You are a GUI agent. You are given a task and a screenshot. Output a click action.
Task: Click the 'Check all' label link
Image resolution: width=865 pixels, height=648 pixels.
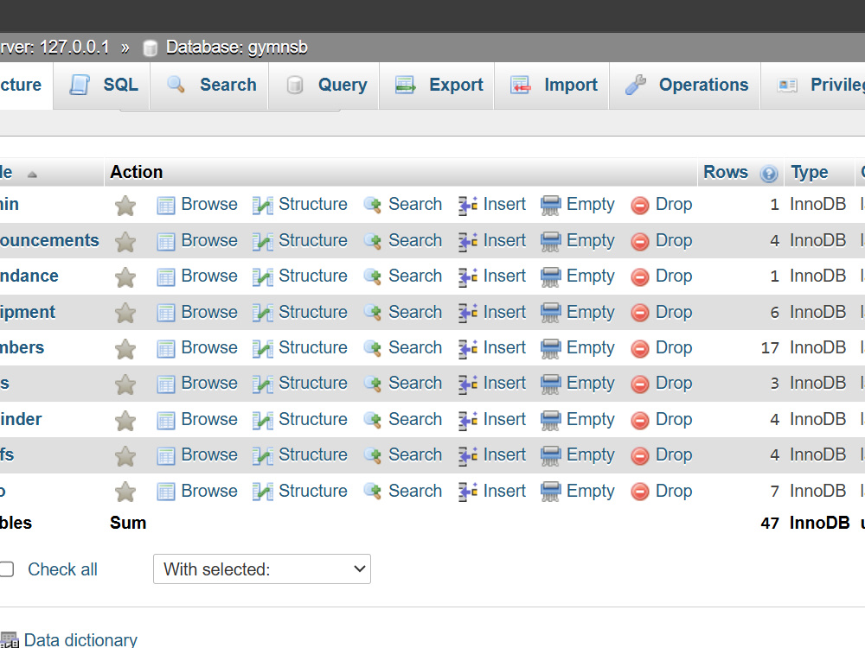pos(62,569)
